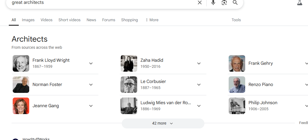Switch to the Short videos tab
The image size is (308, 140).
(x=69, y=20)
